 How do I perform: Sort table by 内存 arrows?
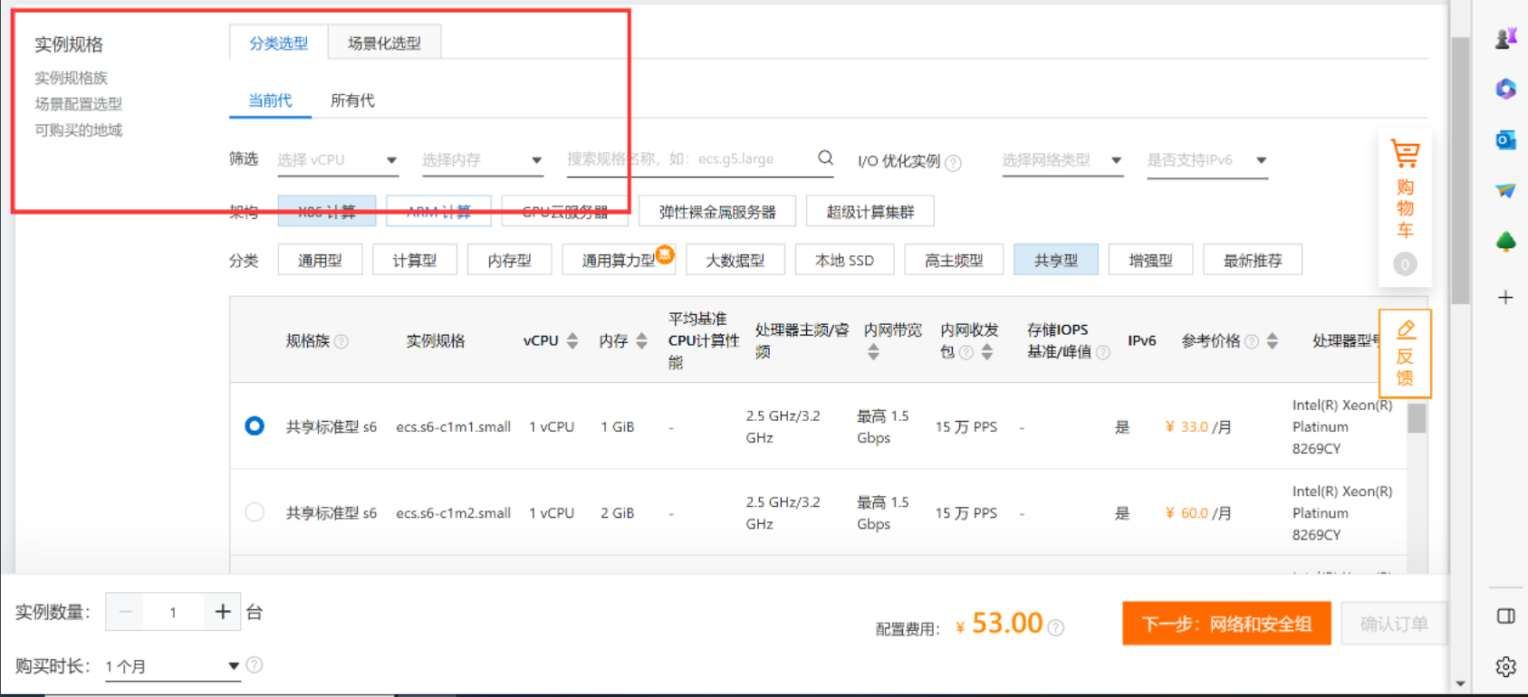(x=642, y=341)
